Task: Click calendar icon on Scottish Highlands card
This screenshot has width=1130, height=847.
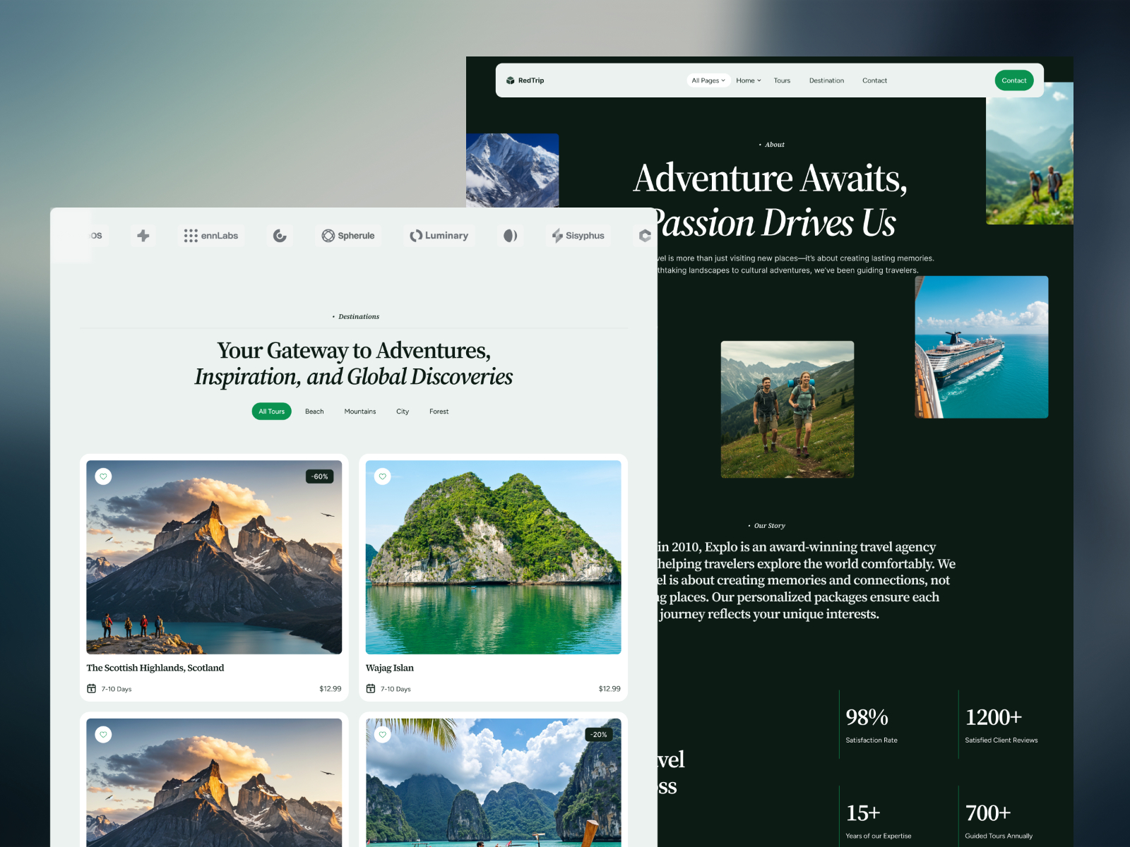Action: (91, 689)
